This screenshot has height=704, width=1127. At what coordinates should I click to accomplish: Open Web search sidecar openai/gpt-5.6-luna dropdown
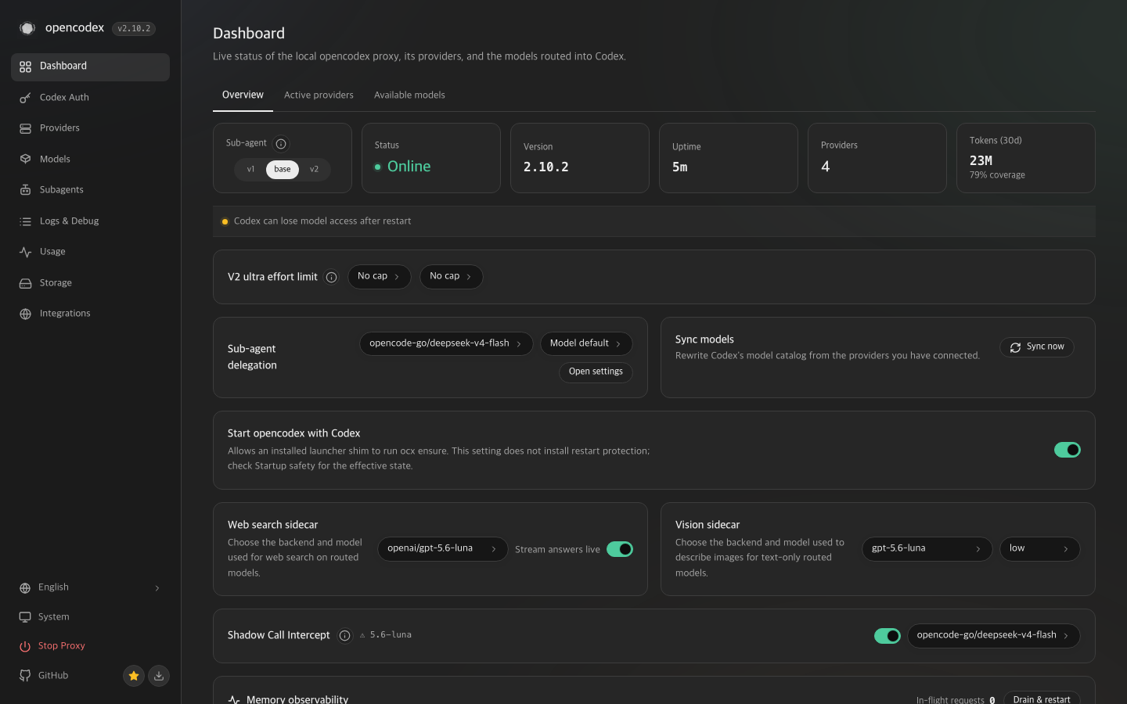pos(443,549)
